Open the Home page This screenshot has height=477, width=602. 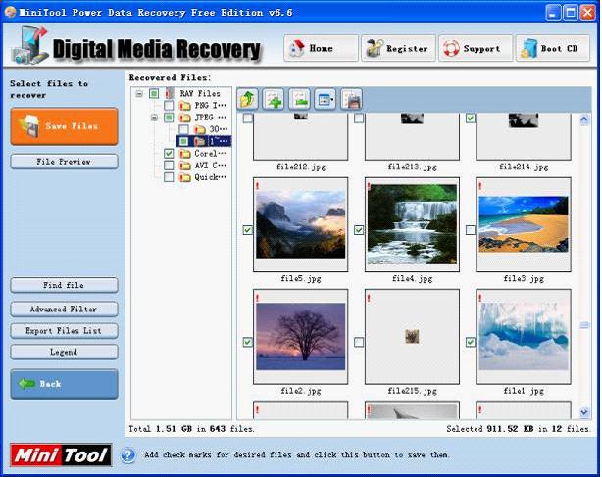(321, 48)
